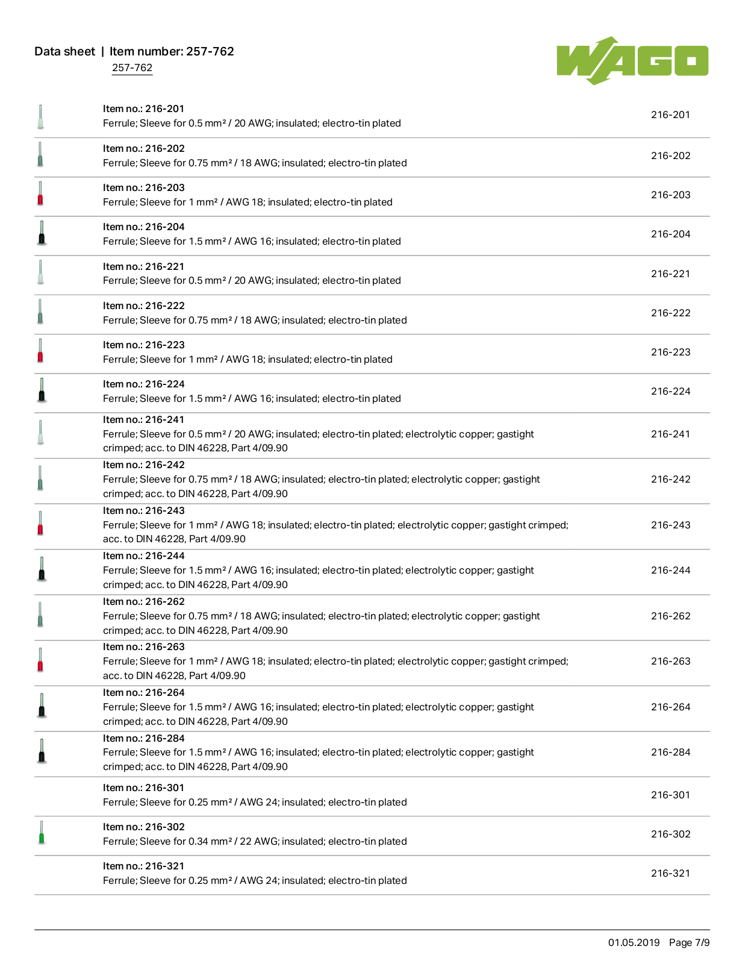Open the 257-762 item link in header
Image resolution: width=745 pixels, height=964 pixels.
click(x=132, y=68)
